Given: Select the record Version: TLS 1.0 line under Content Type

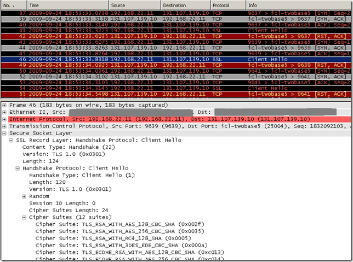Looking at the screenshot, I should pyautogui.click(x=64, y=154).
